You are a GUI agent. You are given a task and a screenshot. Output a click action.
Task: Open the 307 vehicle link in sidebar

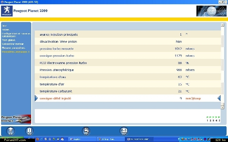[4, 26]
